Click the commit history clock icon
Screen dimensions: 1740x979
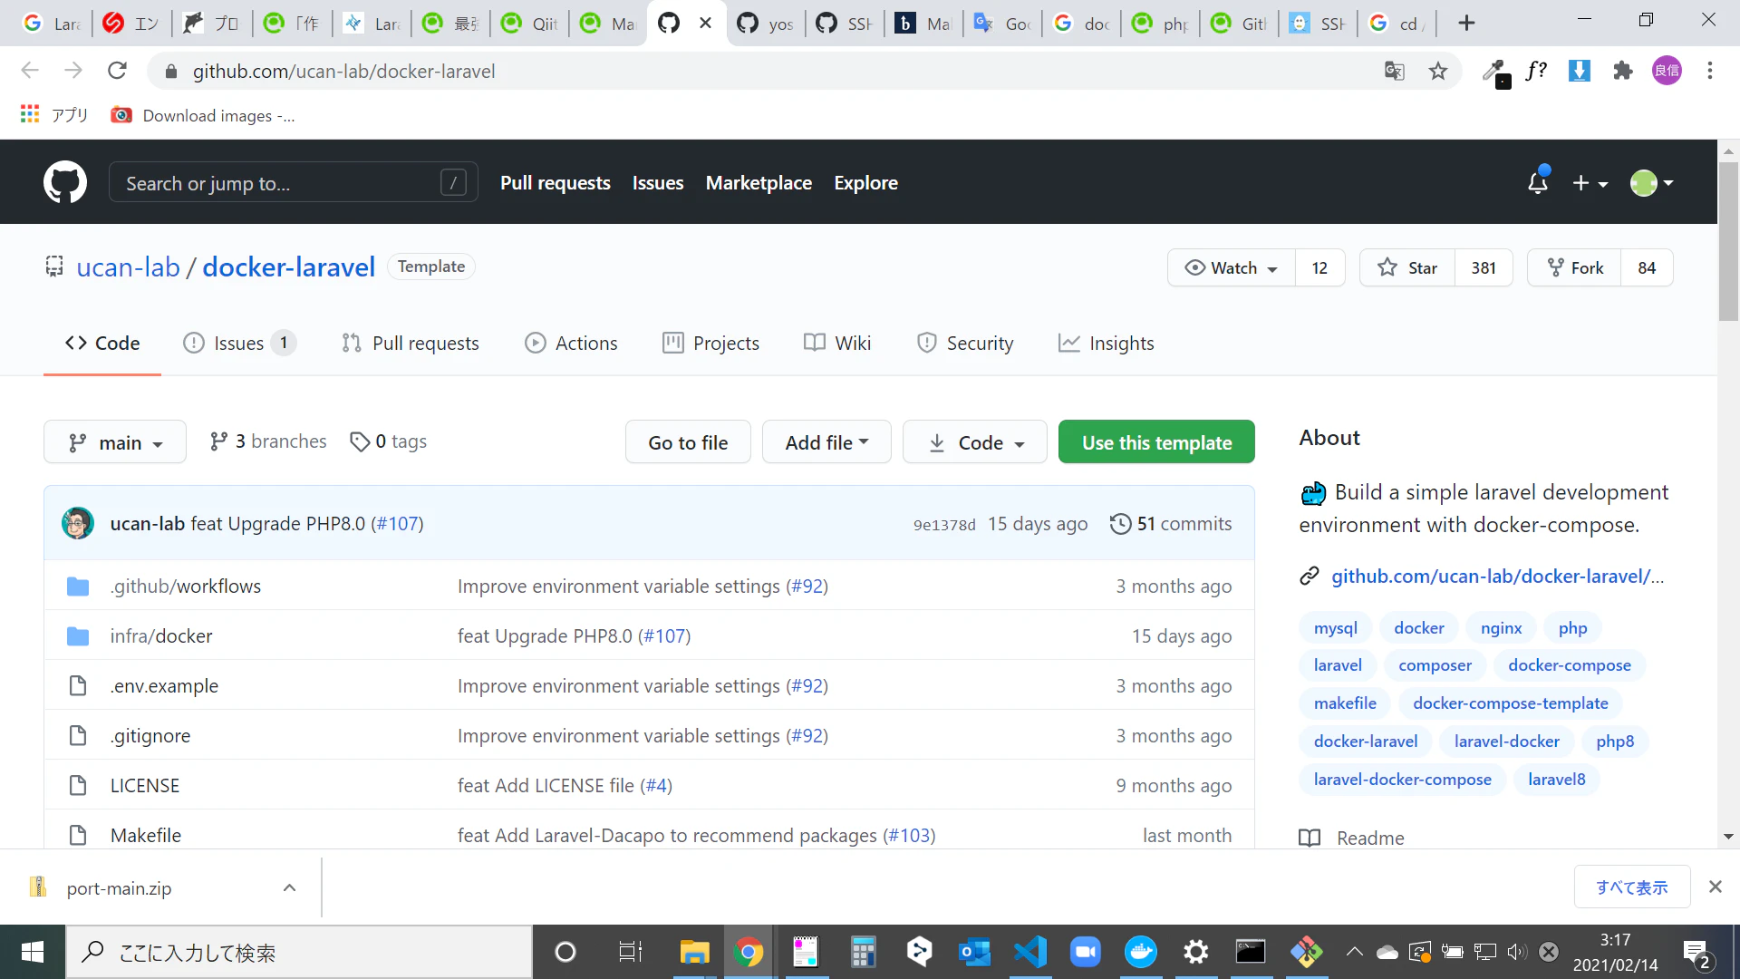pos(1120,524)
